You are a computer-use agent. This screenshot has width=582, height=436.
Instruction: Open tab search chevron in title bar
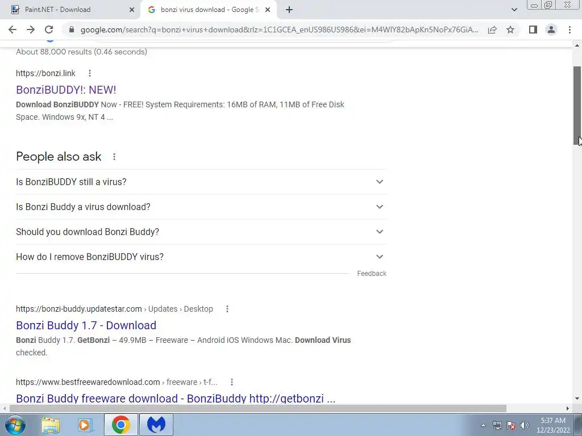(x=514, y=10)
